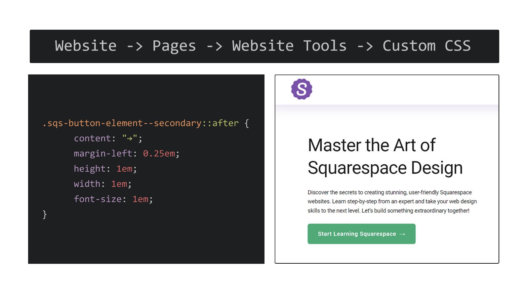
Task: Click the purple S logo badge
Action: (x=302, y=89)
